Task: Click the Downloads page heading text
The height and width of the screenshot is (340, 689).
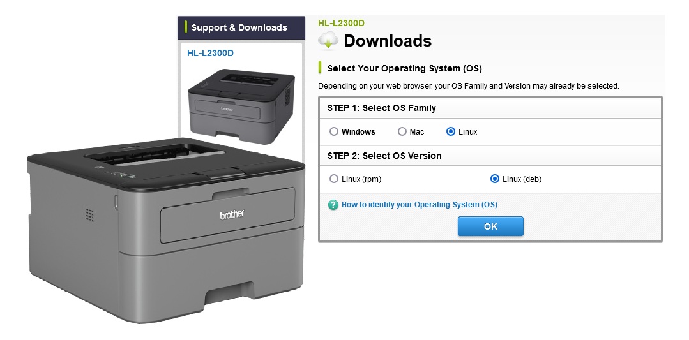Action: 388,41
